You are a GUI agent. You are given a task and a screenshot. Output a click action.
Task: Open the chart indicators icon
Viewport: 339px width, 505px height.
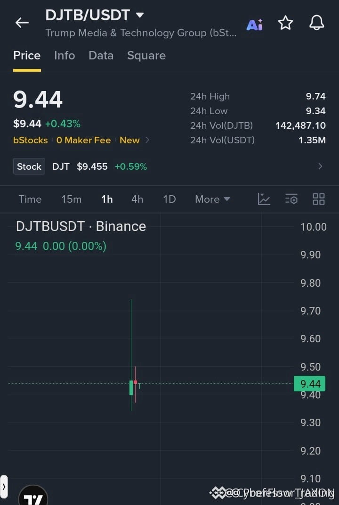(x=264, y=199)
